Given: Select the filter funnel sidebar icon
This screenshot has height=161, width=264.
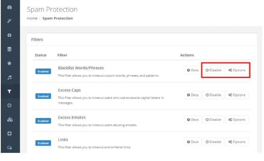Looking at the screenshot, I should (x=9, y=91).
